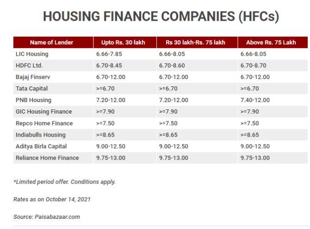Viewport: 310px width, 229px height.
Task: Click the Source: Paisabazaar.com text
Action: [47, 217]
